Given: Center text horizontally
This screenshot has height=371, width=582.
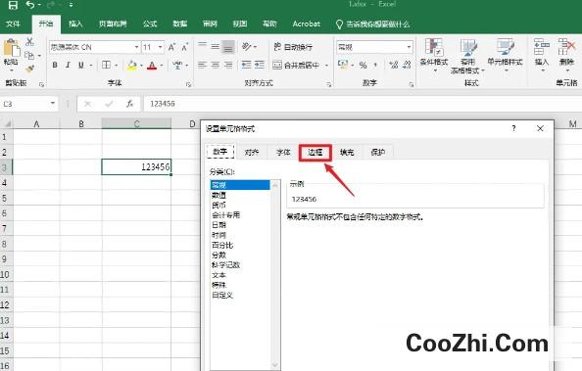Looking at the screenshot, I should coord(216,65).
